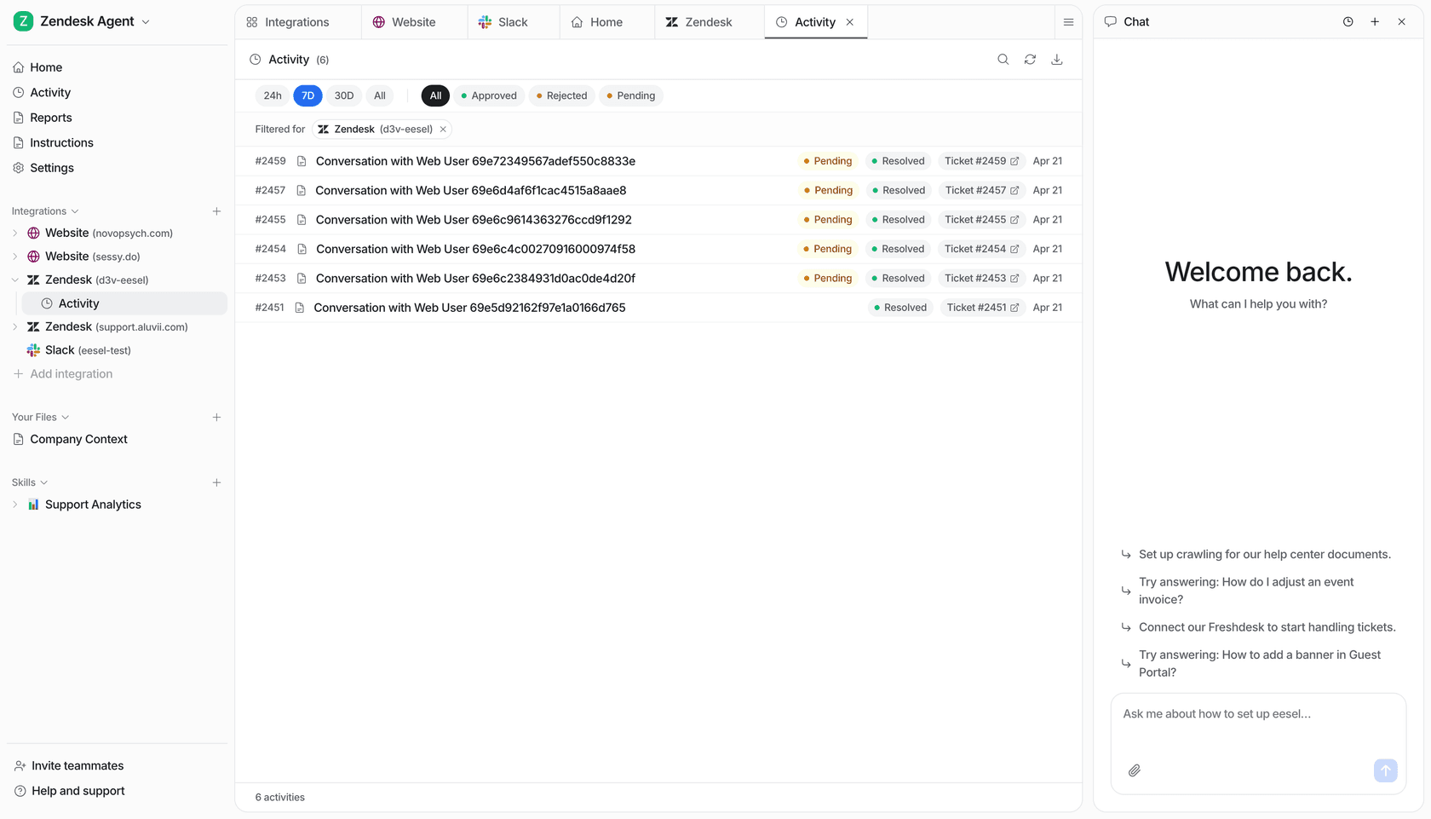Attach a file in the chat input
The width and height of the screenshot is (1431, 819).
pos(1134,770)
